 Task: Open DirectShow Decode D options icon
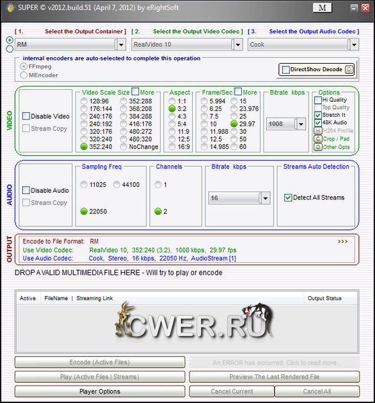pyautogui.click(x=349, y=69)
